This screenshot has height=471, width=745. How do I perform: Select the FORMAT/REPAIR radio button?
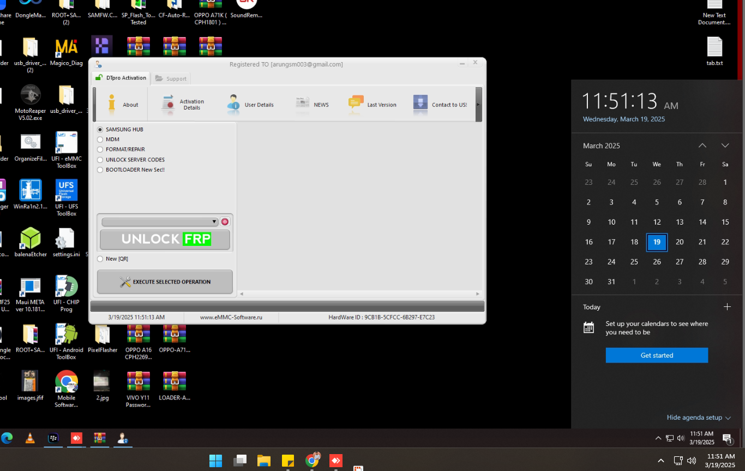pyautogui.click(x=100, y=149)
